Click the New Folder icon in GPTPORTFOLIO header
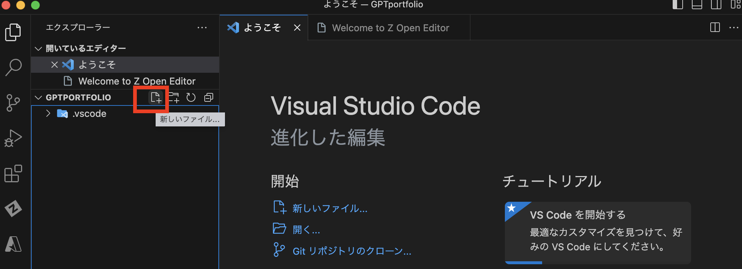 click(x=174, y=97)
